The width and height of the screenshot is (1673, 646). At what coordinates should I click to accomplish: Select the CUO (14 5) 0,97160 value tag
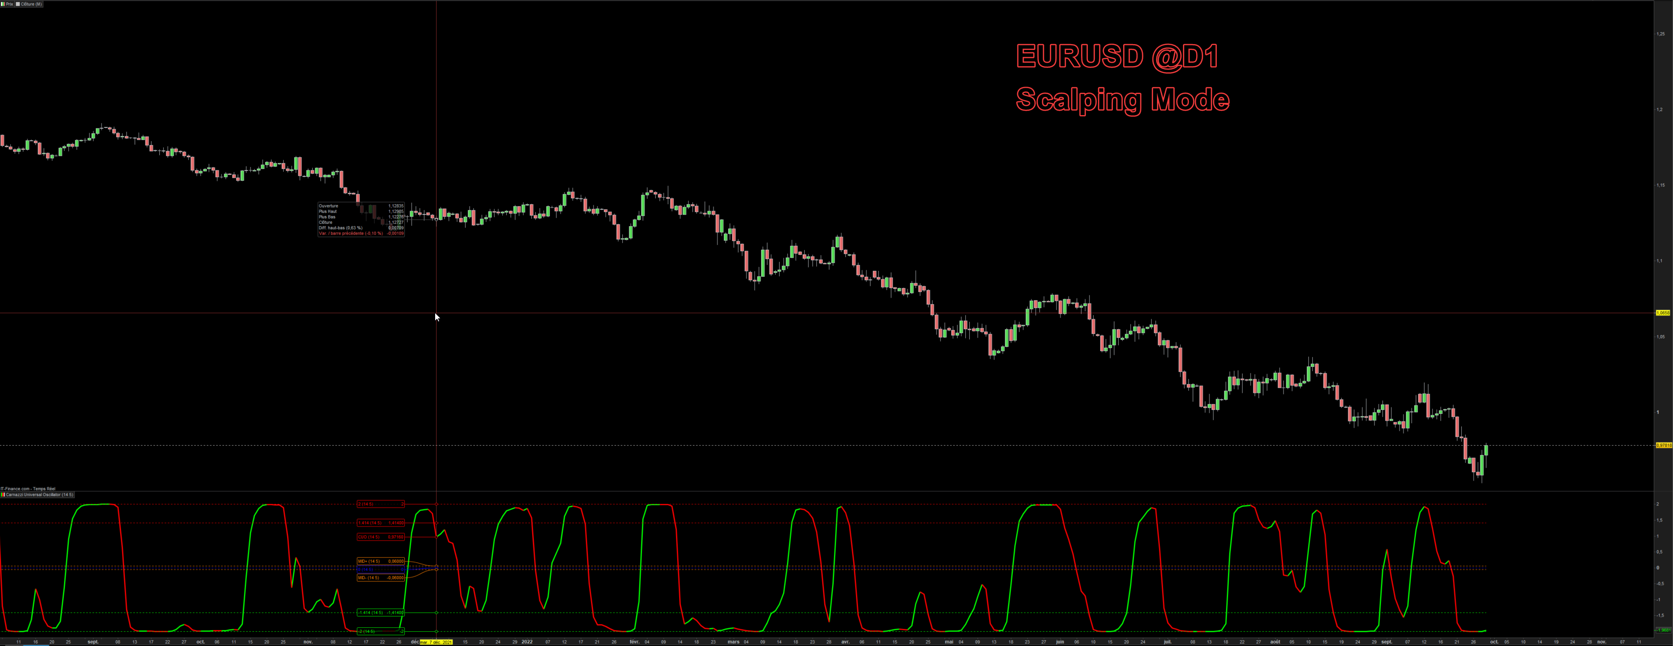coord(381,537)
